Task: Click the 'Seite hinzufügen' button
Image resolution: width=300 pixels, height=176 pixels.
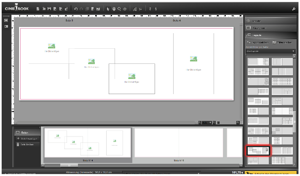Action: pyautogui.click(x=27, y=139)
